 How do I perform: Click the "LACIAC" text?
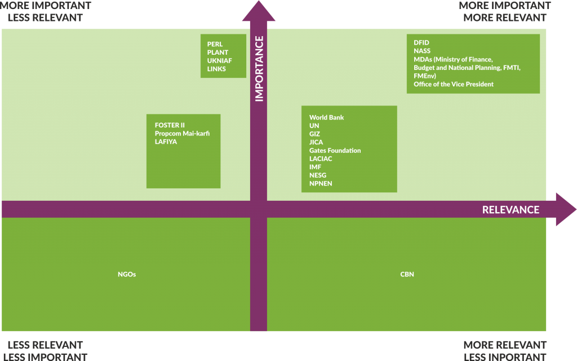(321, 159)
